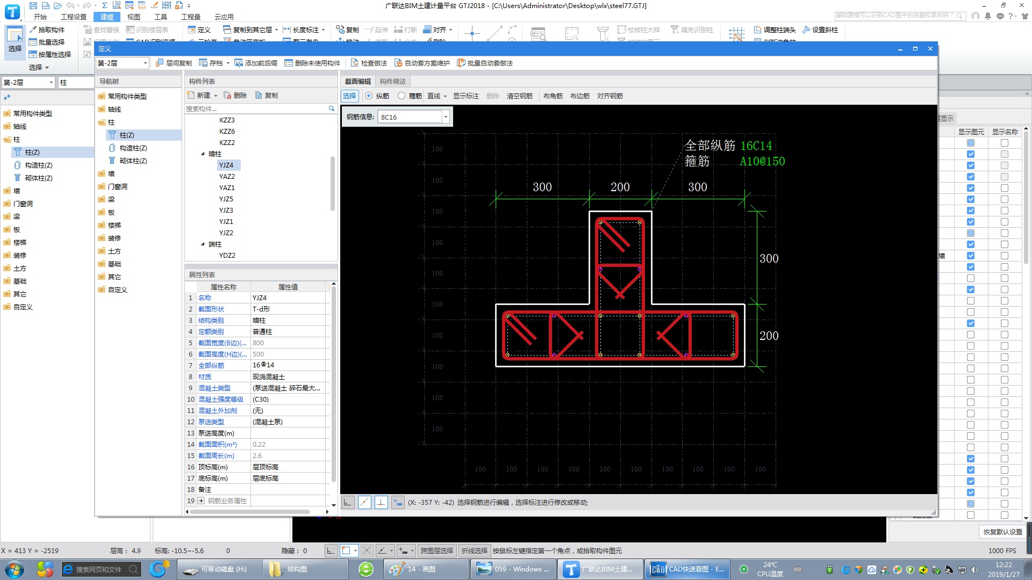Click the property list horizontal scrollbar
This screenshot has width=1032, height=580.
pos(250,511)
